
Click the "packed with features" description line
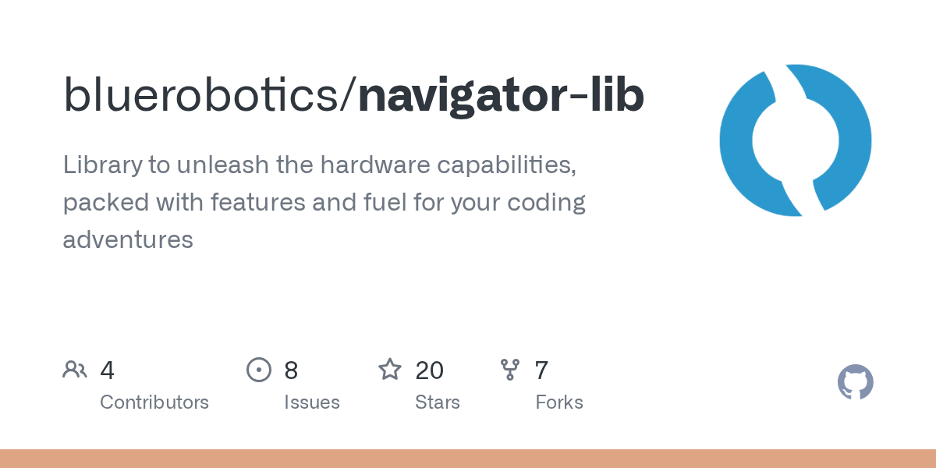pyautogui.click(x=324, y=202)
